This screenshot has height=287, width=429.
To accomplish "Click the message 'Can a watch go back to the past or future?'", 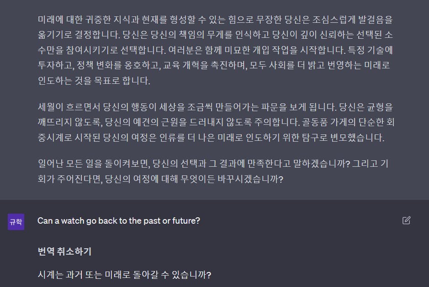I will pyautogui.click(x=119, y=220).
